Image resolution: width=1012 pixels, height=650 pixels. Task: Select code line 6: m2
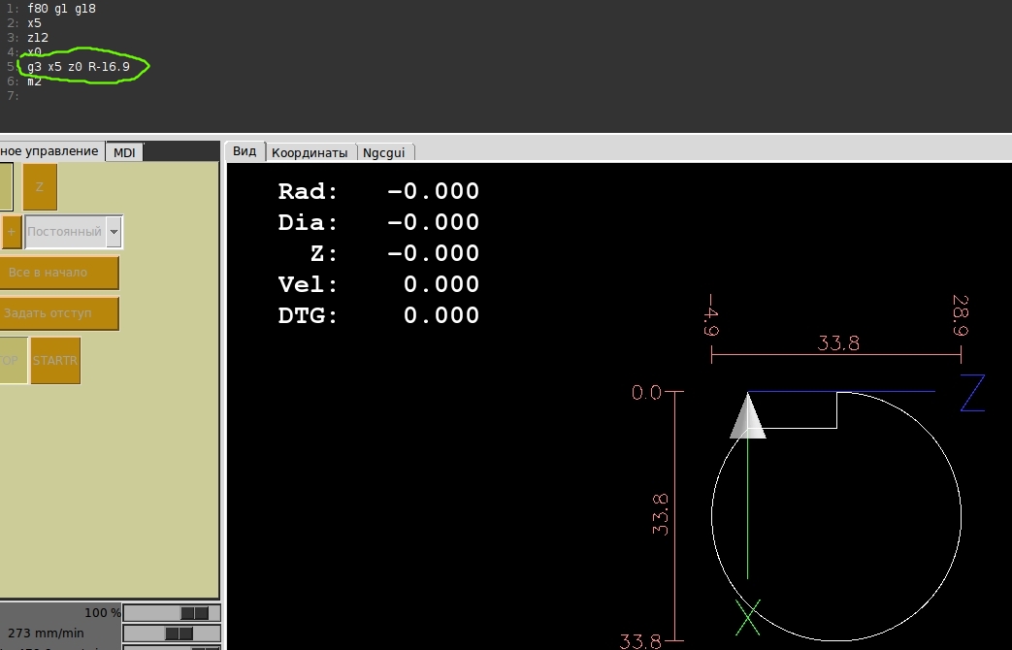coord(34,81)
